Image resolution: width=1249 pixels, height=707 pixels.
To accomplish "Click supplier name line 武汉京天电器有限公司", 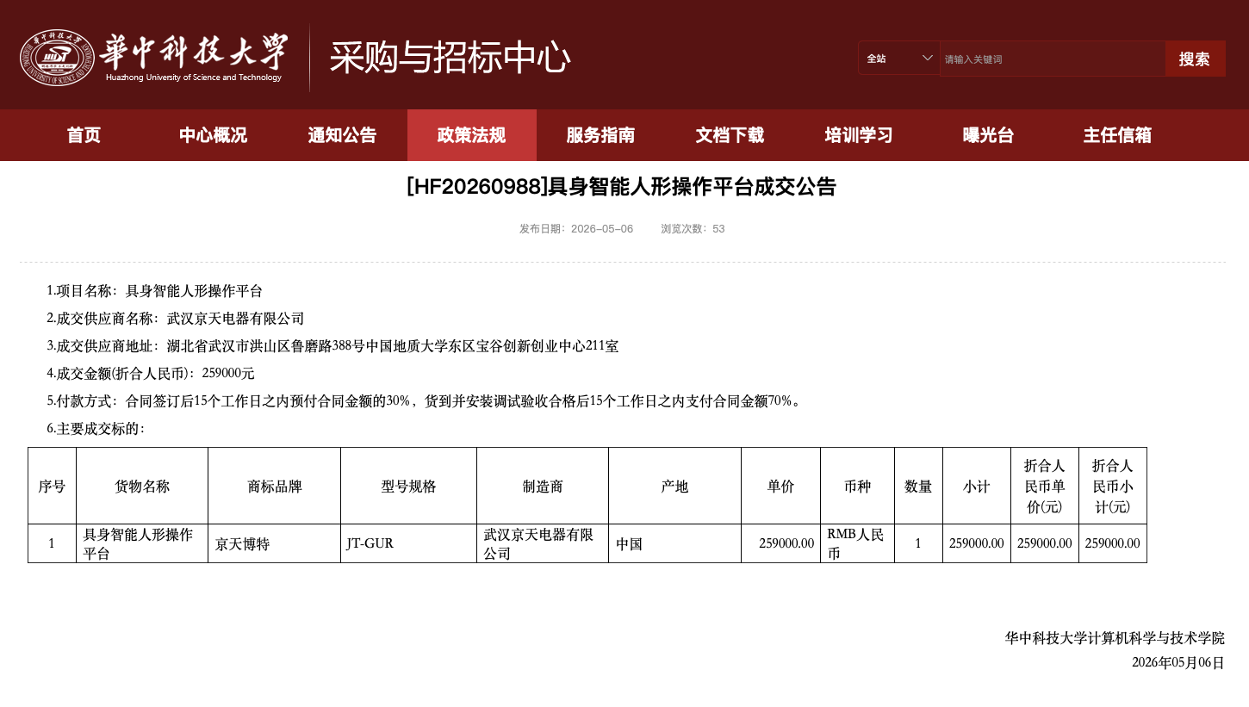I will [176, 319].
